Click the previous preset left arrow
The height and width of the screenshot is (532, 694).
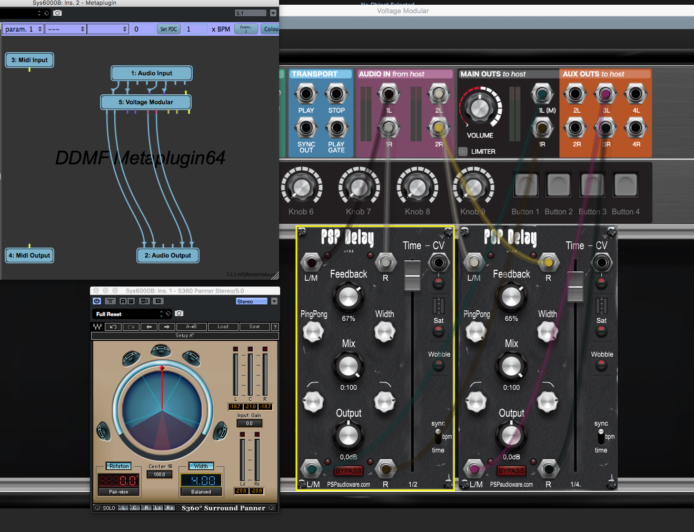(149, 327)
